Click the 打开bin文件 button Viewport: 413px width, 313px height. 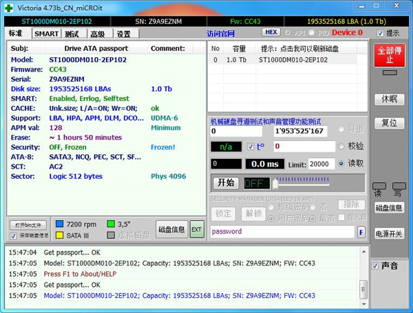point(28,224)
